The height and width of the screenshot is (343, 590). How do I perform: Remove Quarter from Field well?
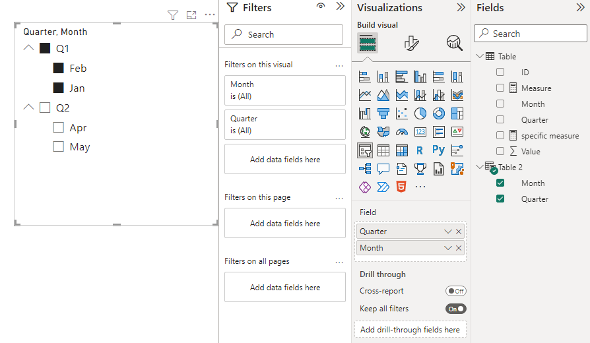[459, 232]
